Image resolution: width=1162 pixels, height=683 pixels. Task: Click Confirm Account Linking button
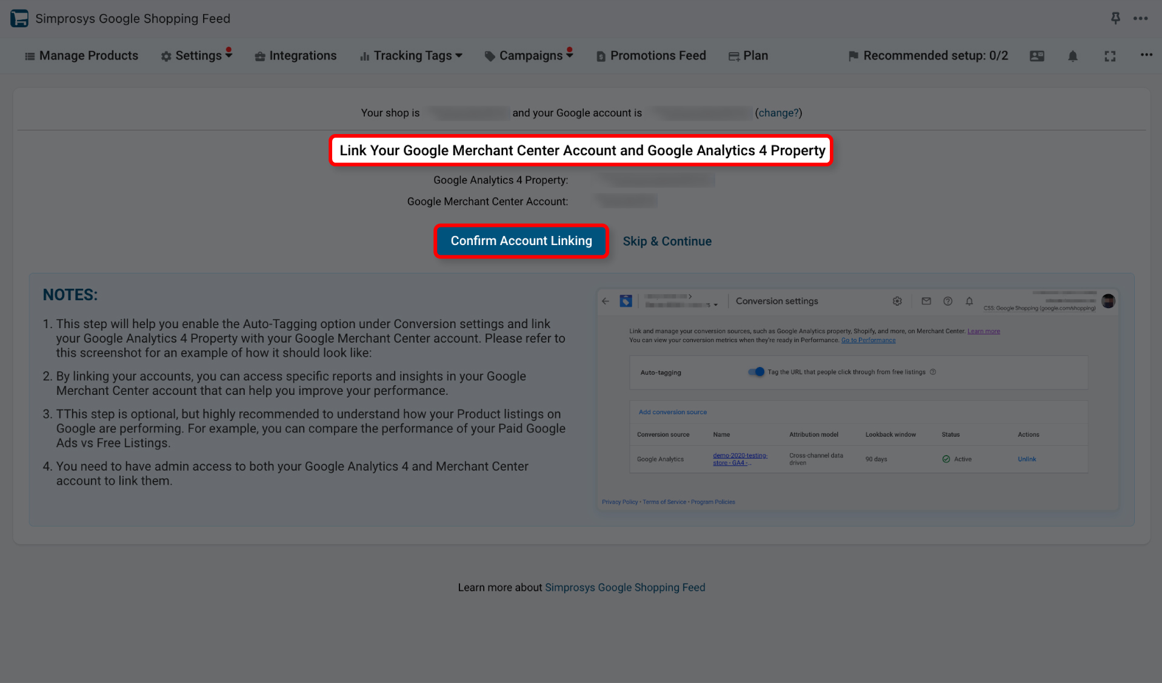521,241
